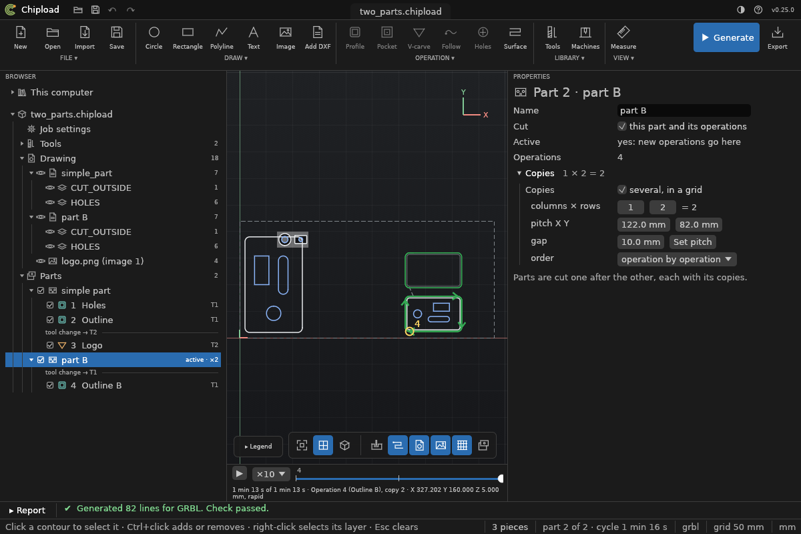The image size is (801, 534).
Task: Click the Import tool in the ribbon
Action: click(85, 37)
